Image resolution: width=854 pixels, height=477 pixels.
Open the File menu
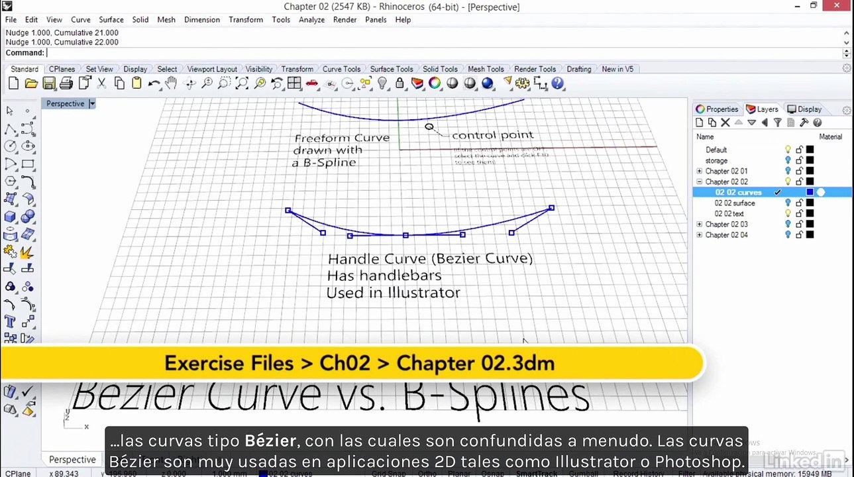(x=11, y=20)
